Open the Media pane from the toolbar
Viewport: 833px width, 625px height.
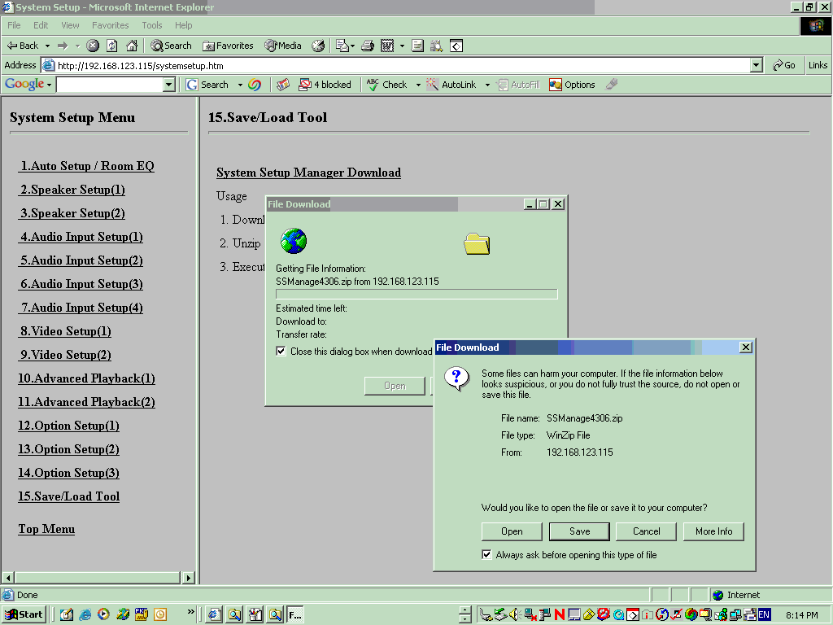tap(282, 46)
